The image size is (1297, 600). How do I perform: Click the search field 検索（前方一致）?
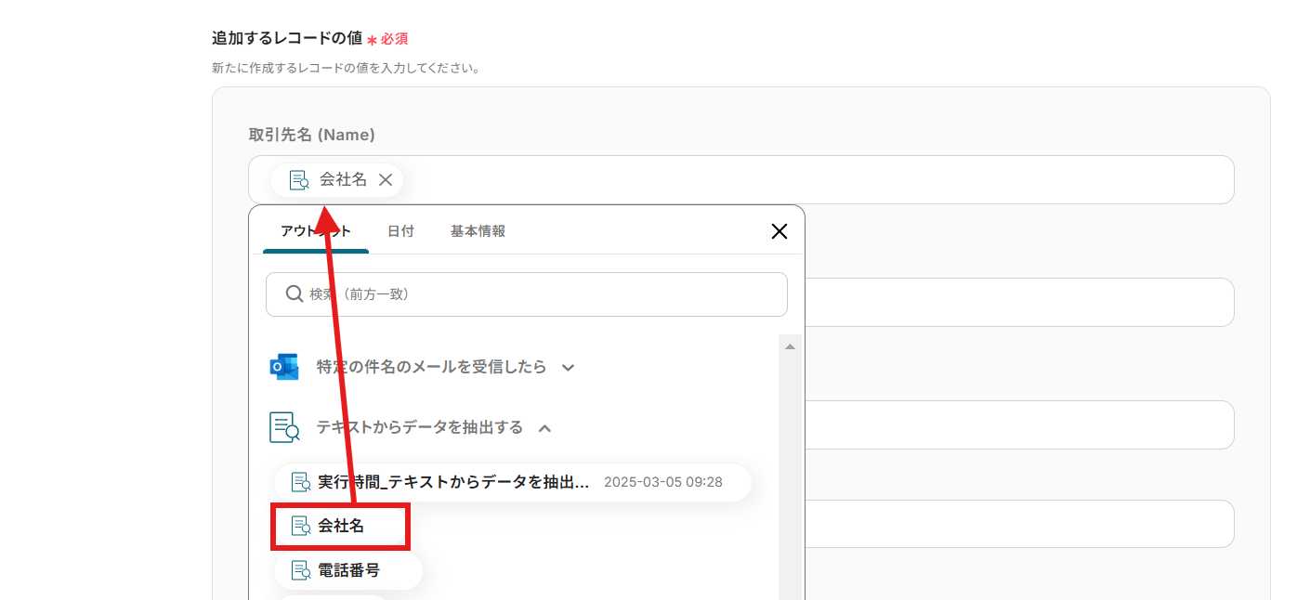527,293
